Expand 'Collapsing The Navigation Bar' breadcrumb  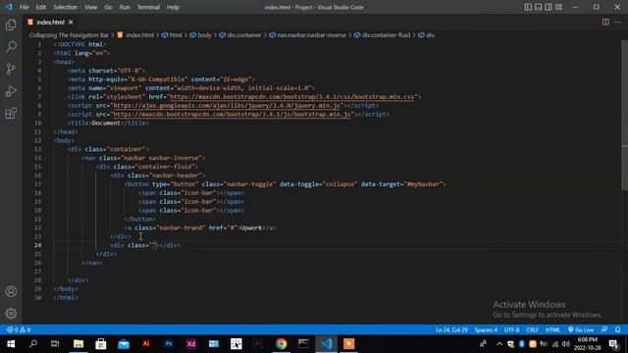pos(69,35)
